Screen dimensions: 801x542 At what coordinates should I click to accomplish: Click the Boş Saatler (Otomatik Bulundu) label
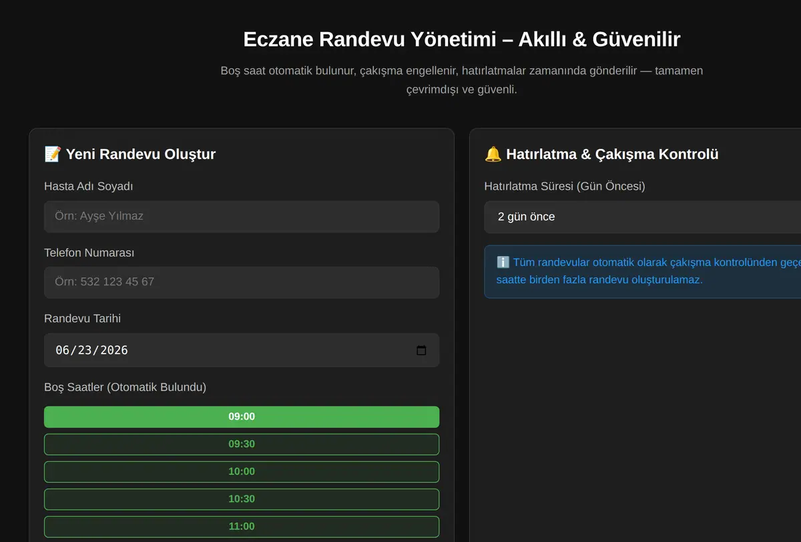[x=125, y=387]
